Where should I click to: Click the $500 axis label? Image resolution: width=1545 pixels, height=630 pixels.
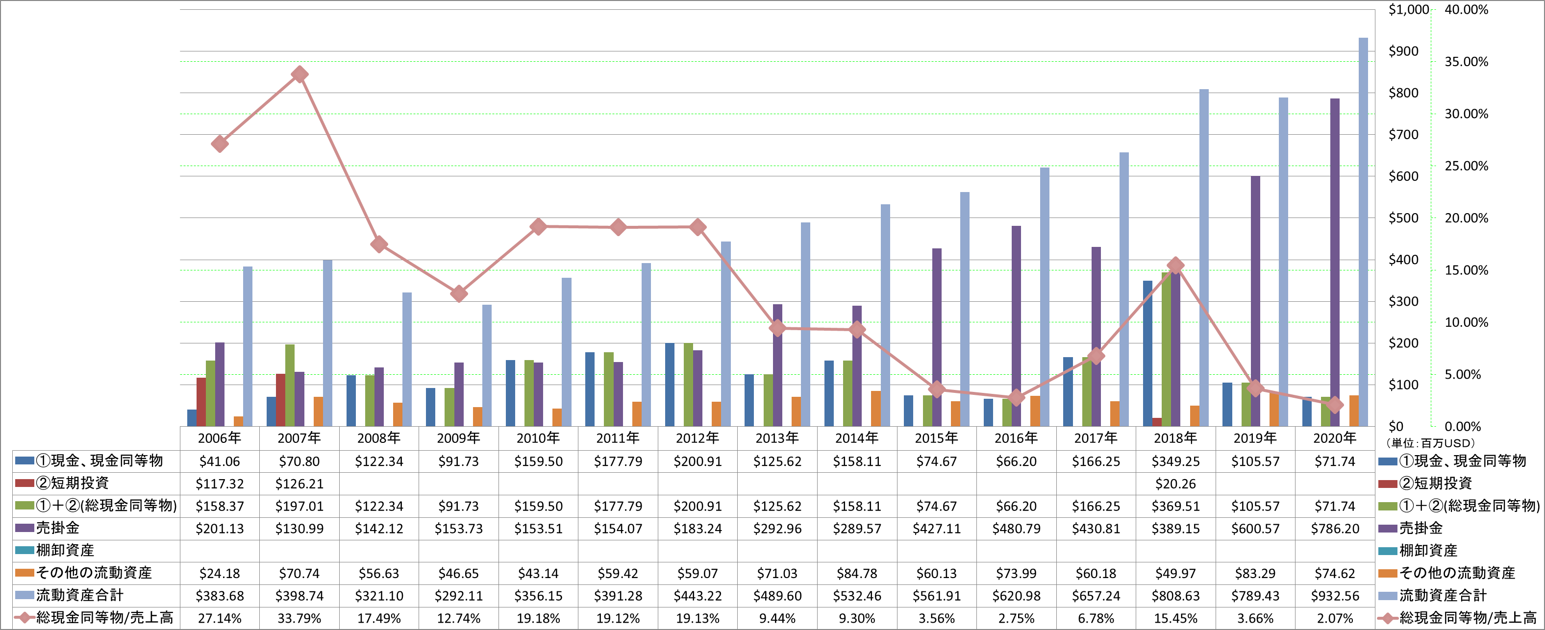pos(1403,218)
